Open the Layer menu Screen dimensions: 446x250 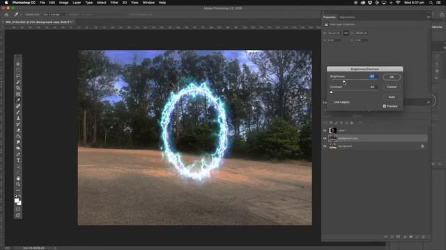pyautogui.click(x=77, y=3)
